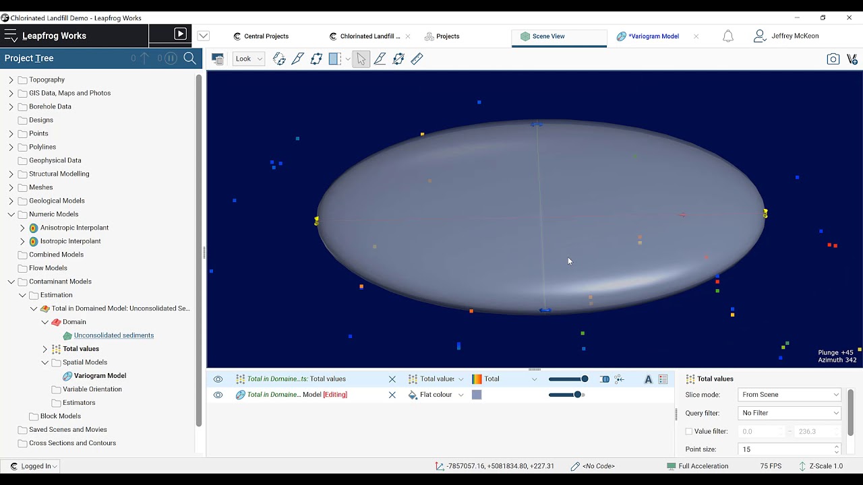Viewport: 863px width, 485px height.
Task: Open the Flat colour dropdown
Action: (x=461, y=395)
